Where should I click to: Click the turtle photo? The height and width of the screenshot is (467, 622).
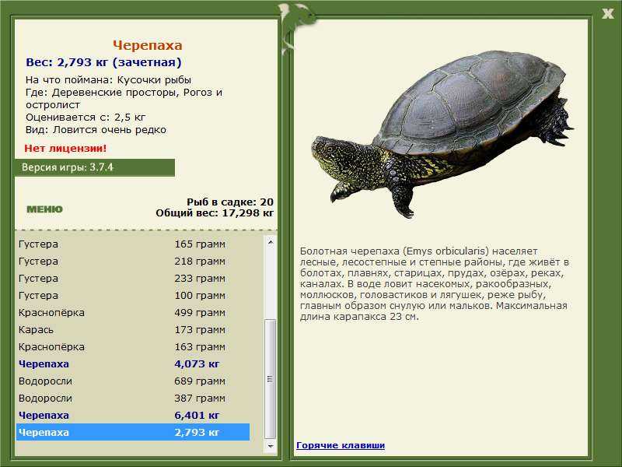(442, 133)
